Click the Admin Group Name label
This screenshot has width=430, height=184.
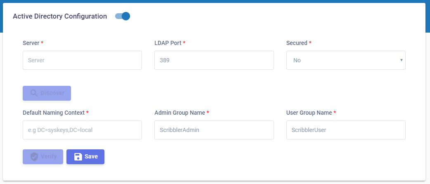tap(180, 113)
